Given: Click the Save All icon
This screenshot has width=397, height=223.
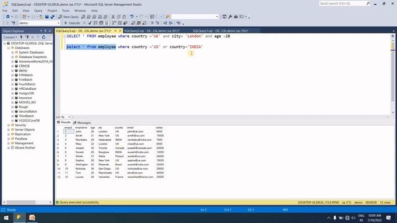Looking at the screenshot, I should pyautogui.click(x=52, y=17).
